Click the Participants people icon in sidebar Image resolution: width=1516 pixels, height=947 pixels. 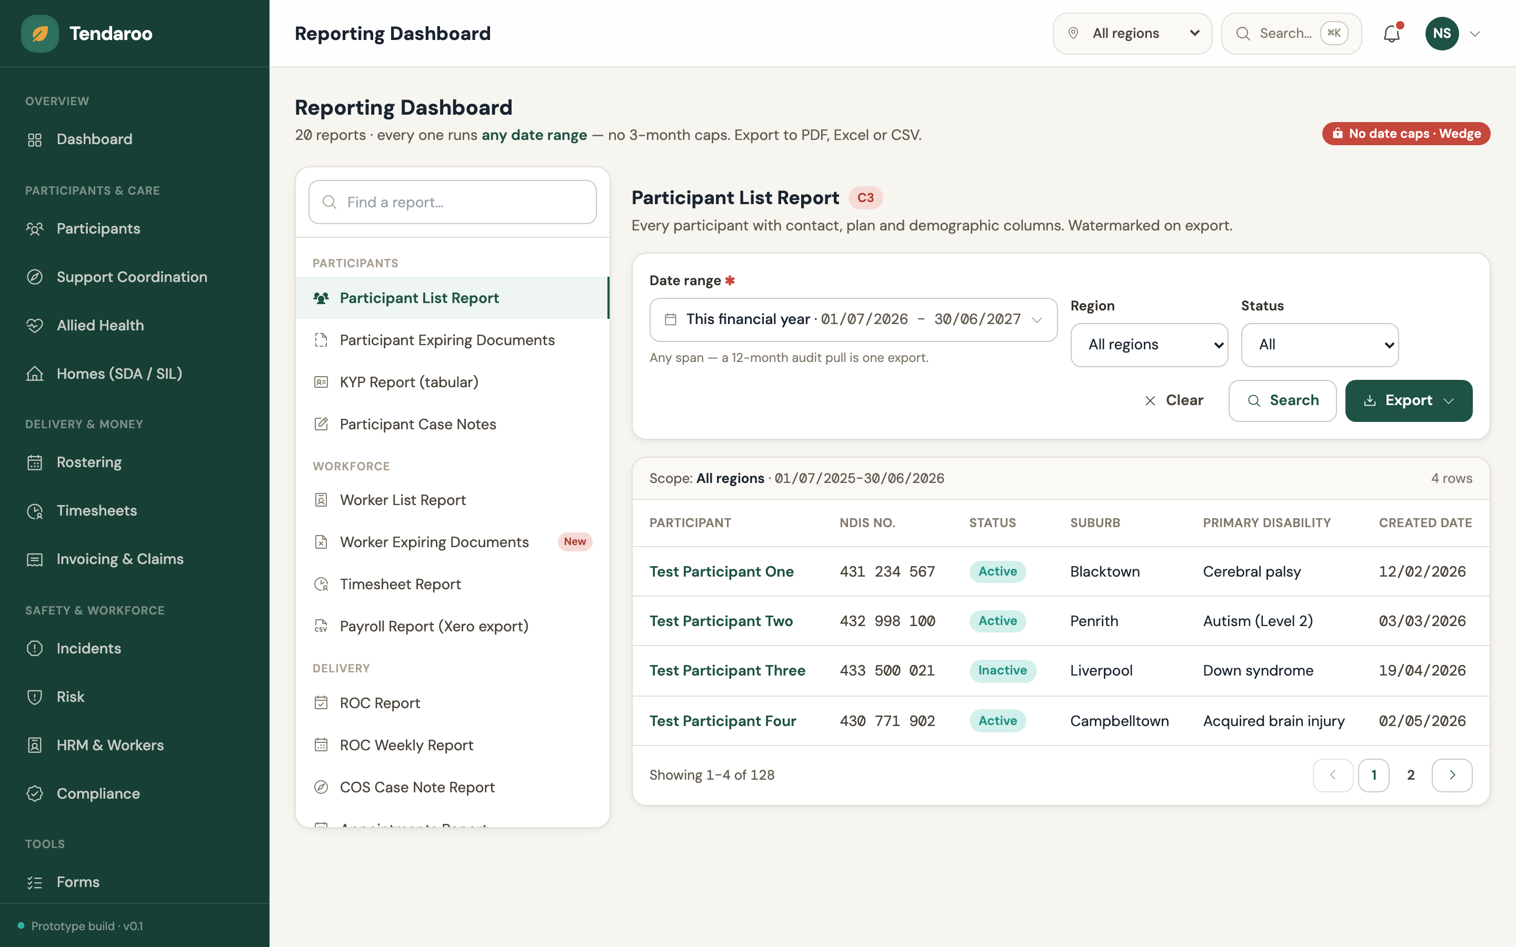tap(35, 229)
